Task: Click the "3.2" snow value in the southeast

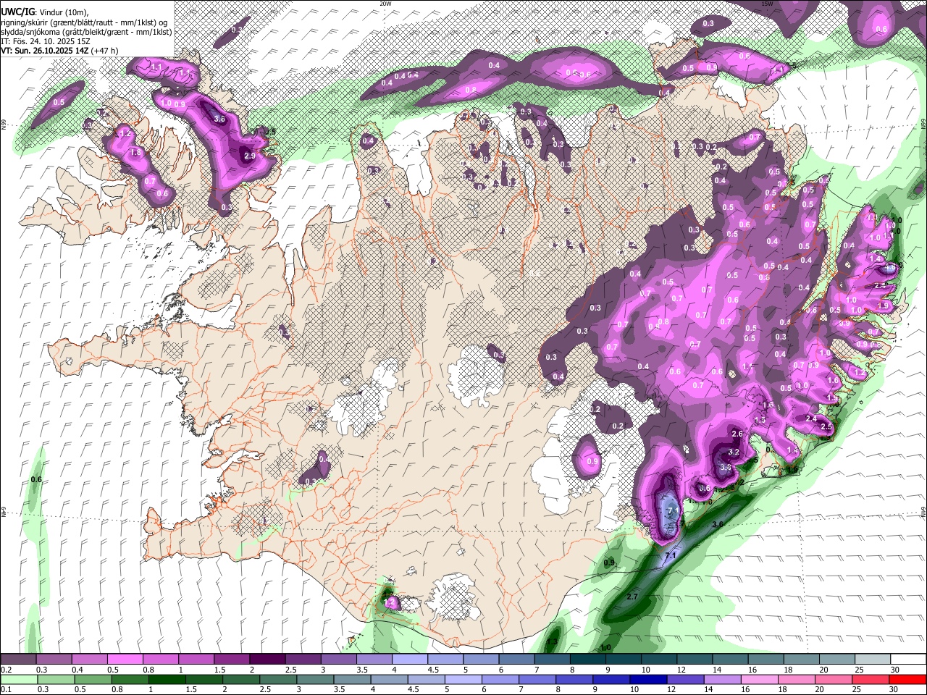Action: pyautogui.click(x=733, y=452)
